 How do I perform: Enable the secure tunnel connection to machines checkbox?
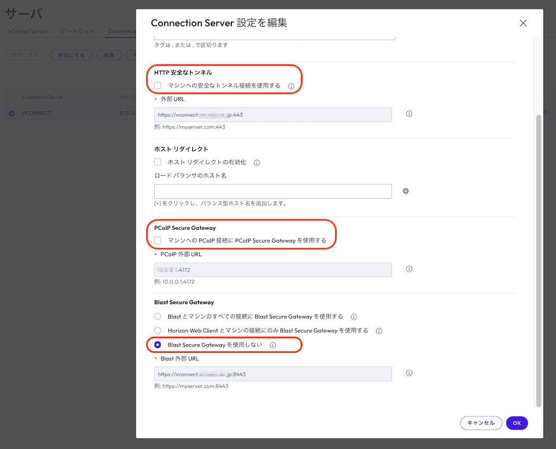[x=157, y=86]
